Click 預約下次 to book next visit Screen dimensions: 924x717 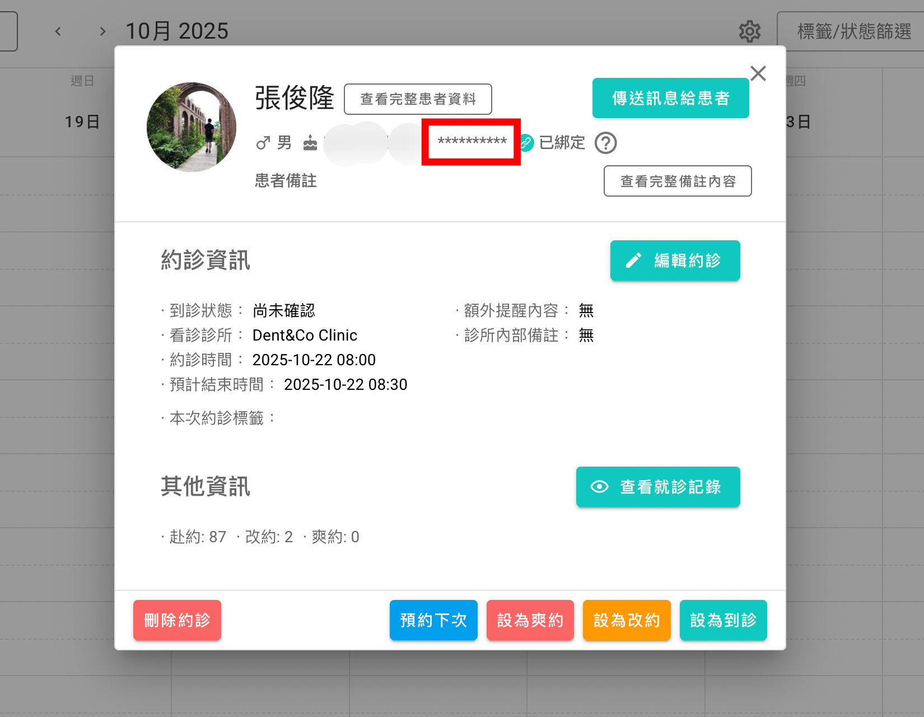point(433,620)
